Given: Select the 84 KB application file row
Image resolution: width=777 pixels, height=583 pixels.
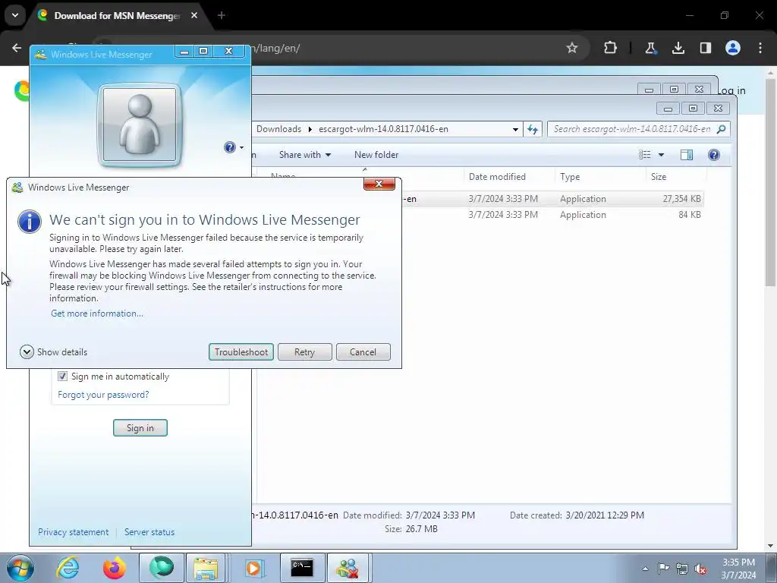Looking at the screenshot, I should pyautogui.click(x=552, y=215).
